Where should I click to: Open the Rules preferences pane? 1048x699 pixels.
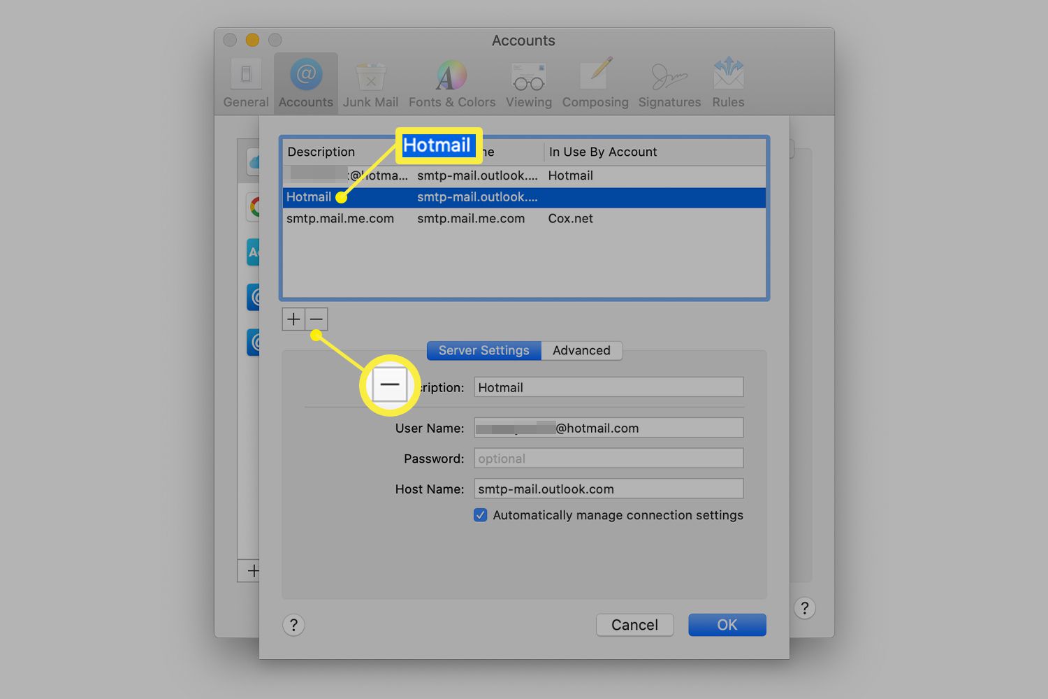[x=728, y=83]
